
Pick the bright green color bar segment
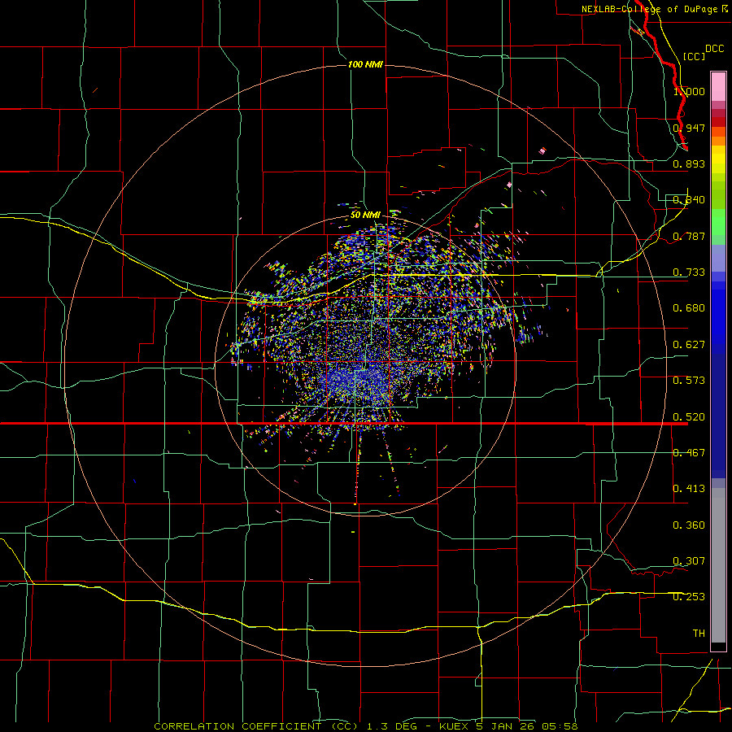point(718,222)
